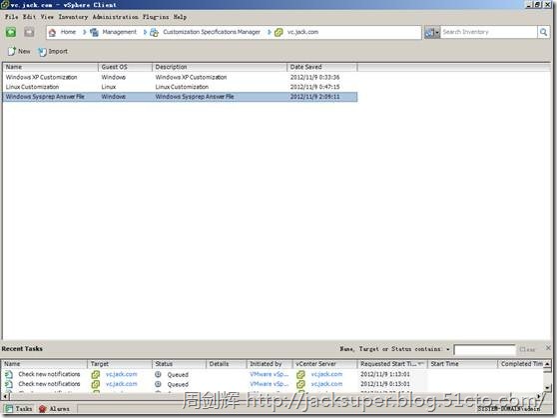
Task: Click the target icon in first task row
Action: (x=96, y=374)
